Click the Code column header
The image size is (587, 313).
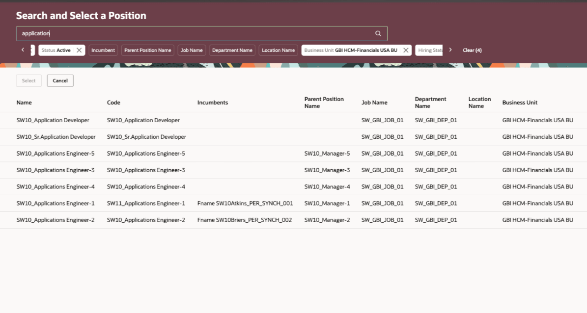click(113, 103)
